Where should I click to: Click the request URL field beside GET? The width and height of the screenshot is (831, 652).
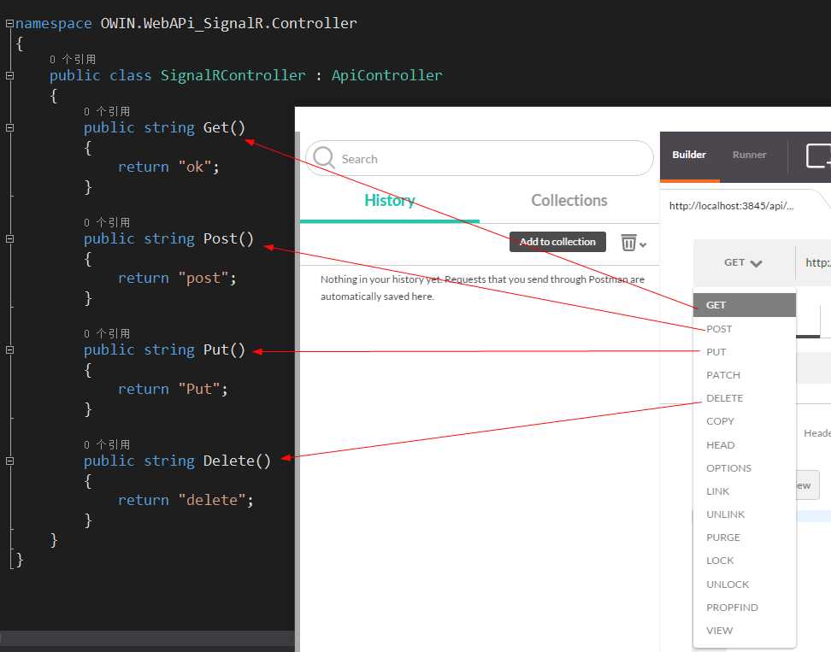[814, 262]
